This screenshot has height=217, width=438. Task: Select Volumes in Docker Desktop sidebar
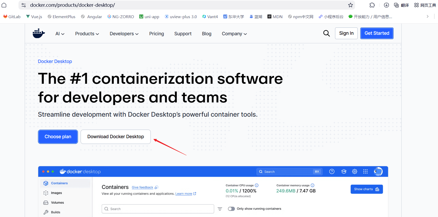[65, 202]
